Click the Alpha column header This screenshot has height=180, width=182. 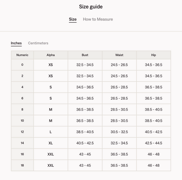point(51,55)
